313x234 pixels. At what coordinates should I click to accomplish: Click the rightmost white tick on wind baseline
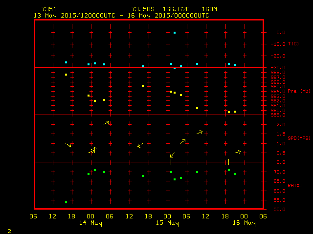(228, 162)
